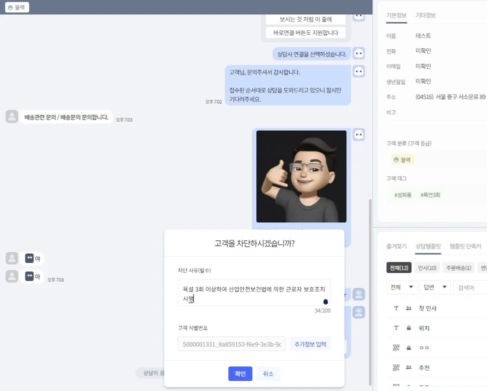Open message options icon on 상담사 연결 bubble
The height and width of the screenshot is (391, 487).
358,53
